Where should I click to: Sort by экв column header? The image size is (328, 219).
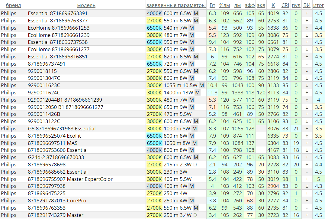click(261, 5)
